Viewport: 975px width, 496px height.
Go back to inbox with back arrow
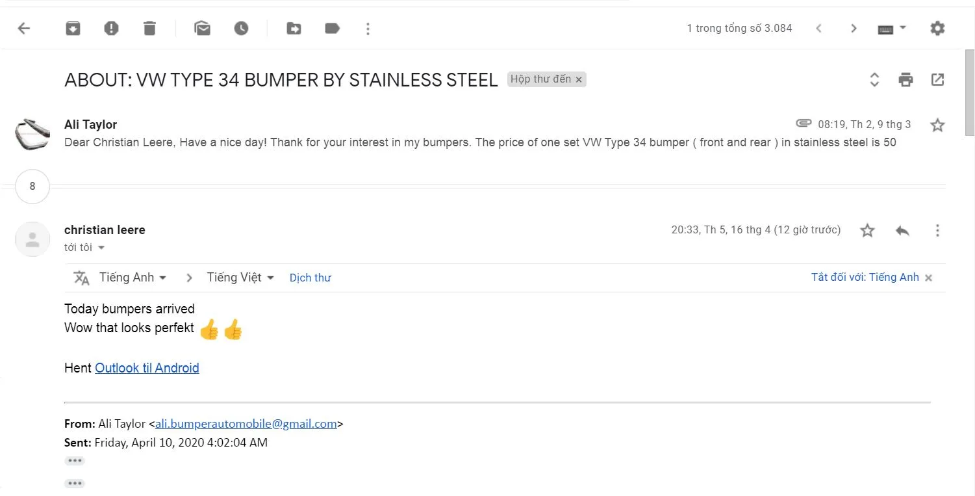click(x=24, y=29)
